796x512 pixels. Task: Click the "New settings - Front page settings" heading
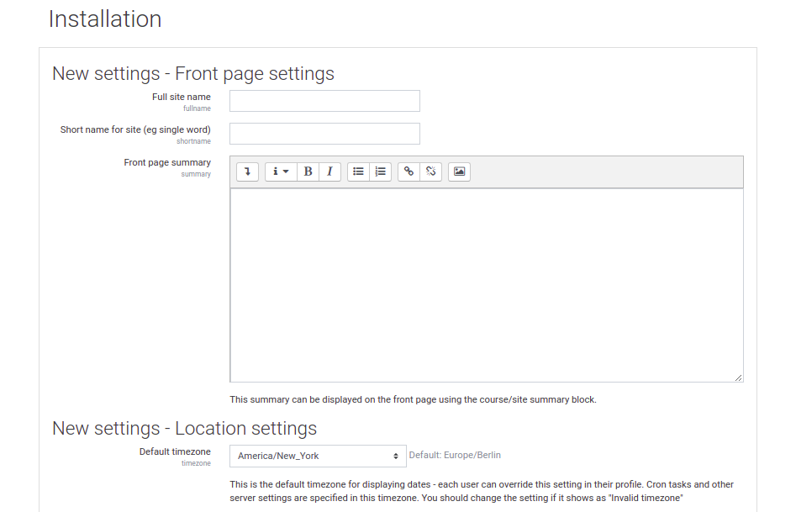tap(193, 73)
